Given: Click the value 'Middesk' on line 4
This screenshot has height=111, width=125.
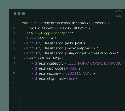Looking at the screenshot, I should 47,38.
